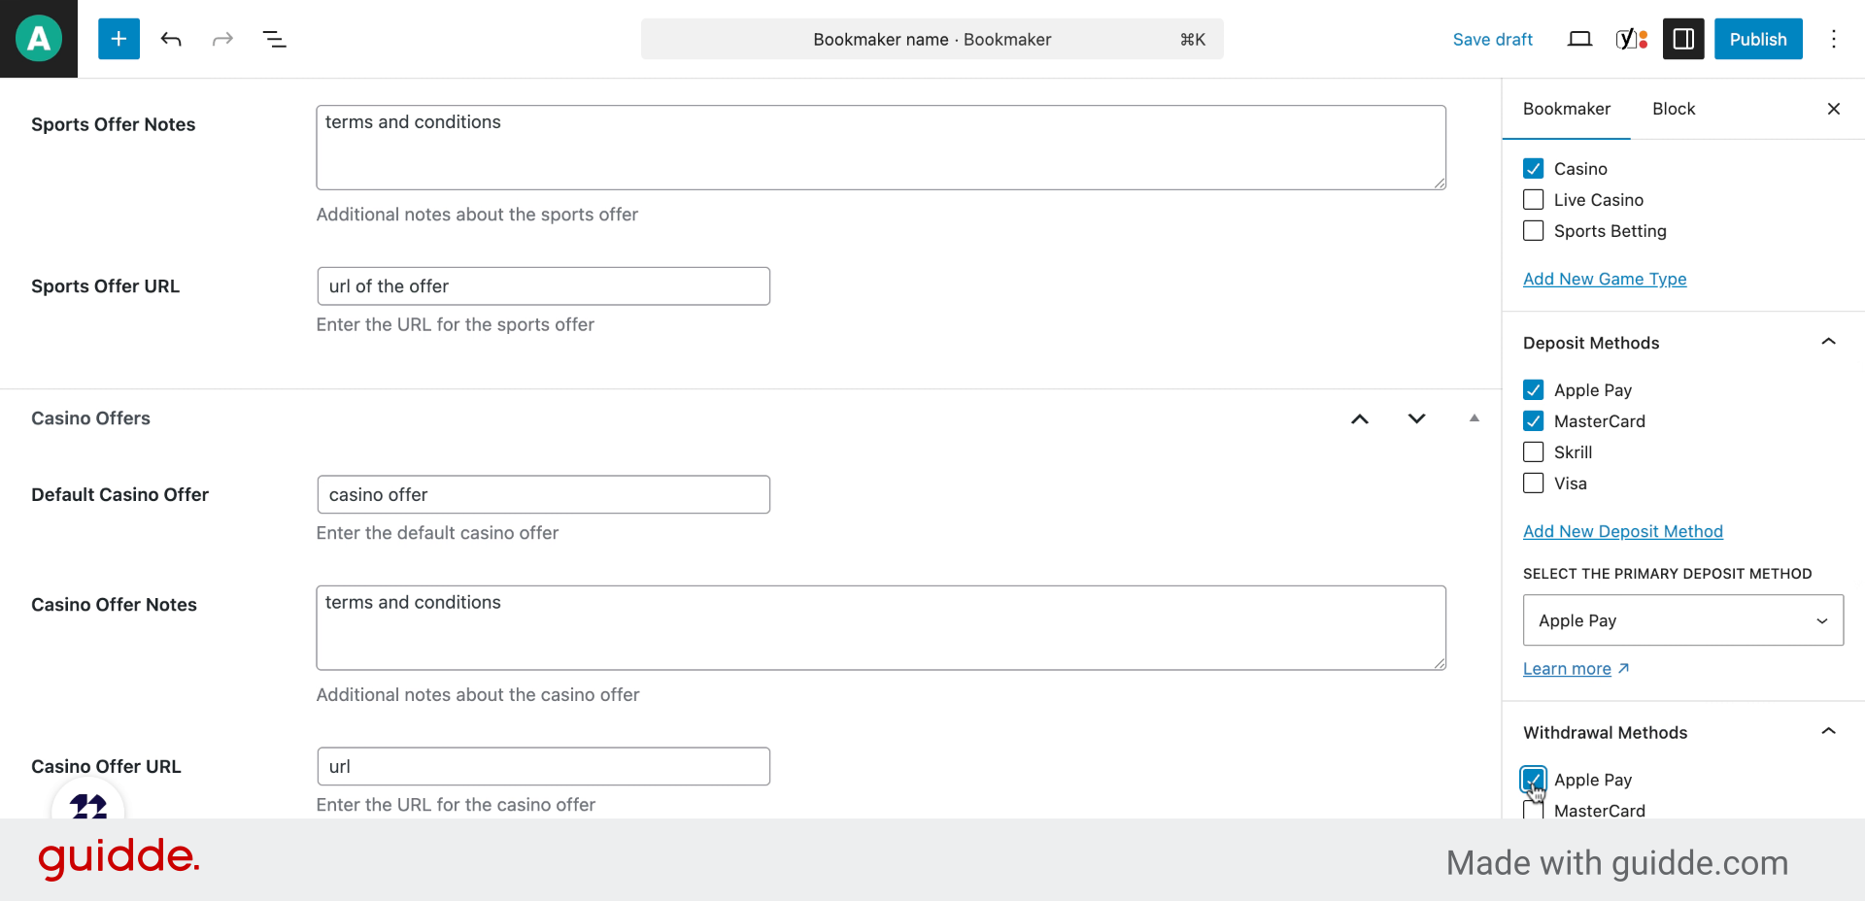Open the device preview icon

[1579, 39]
